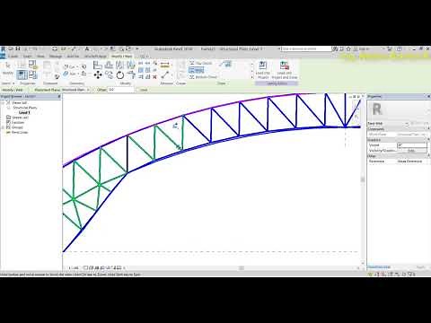The height and width of the screenshot is (323, 431).
Task: Expand Views (all) in Project Browser
Action: click(3, 103)
